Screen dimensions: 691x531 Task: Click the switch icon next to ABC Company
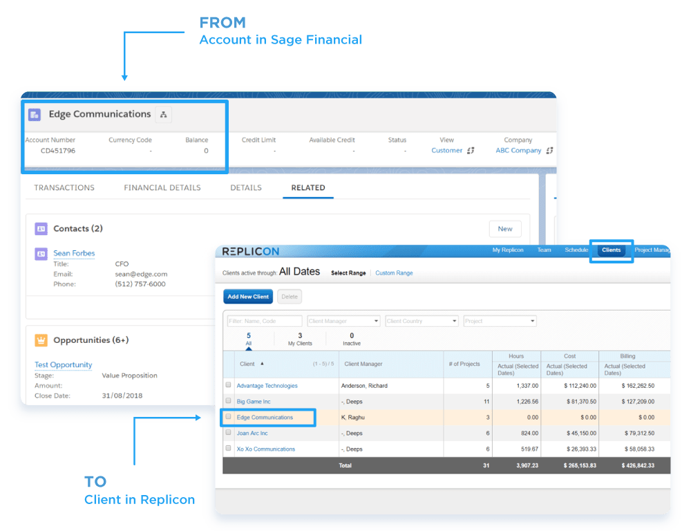coord(549,151)
